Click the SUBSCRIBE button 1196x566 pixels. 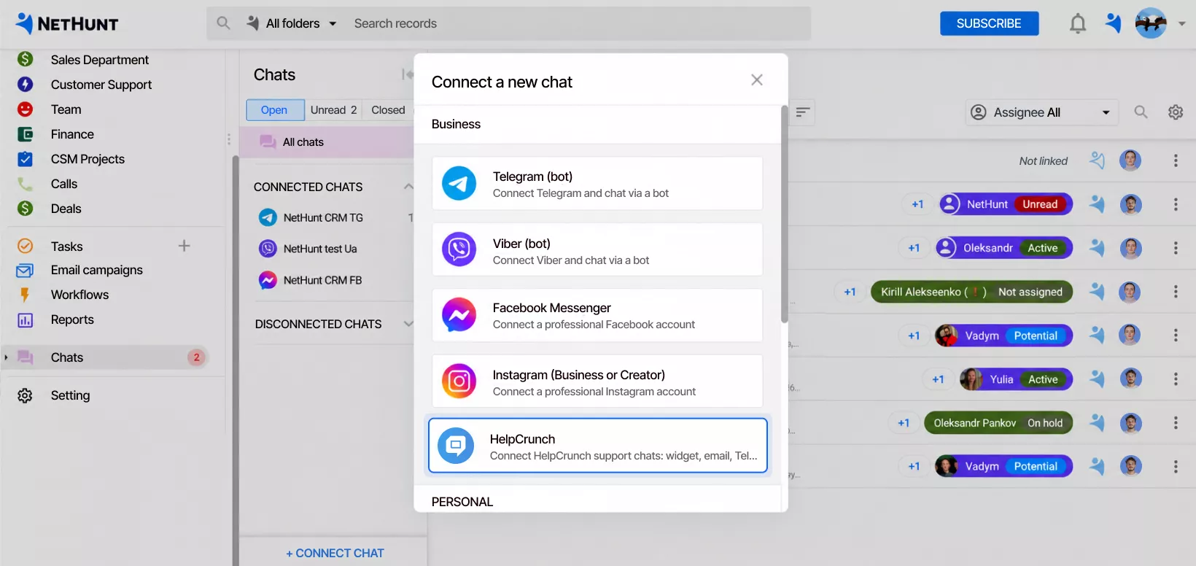tap(989, 23)
